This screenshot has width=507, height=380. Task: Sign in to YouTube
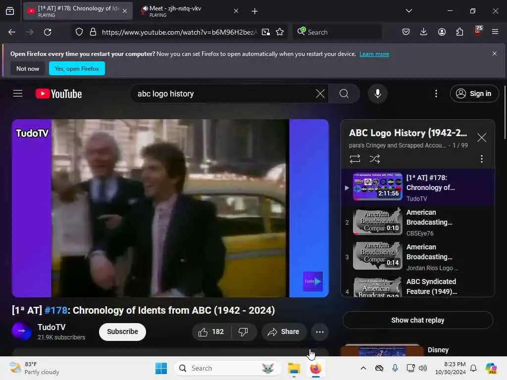(x=474, y=94)
